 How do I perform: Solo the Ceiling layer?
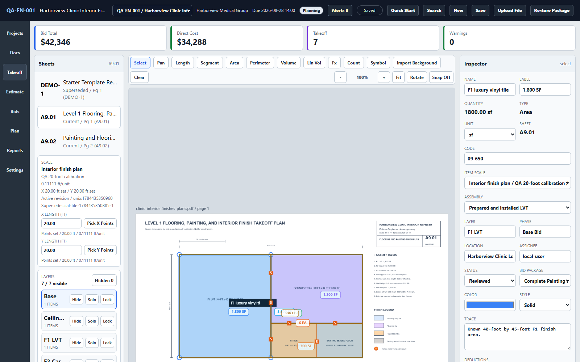92,321
